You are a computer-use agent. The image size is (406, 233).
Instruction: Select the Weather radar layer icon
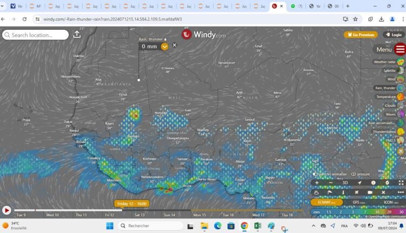pos(401,62)
